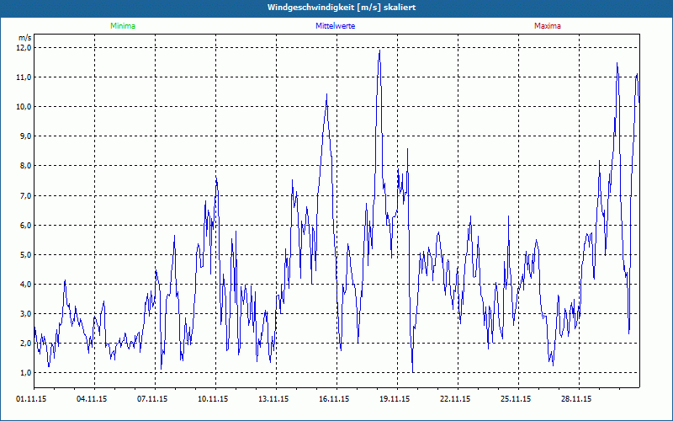Click the 22.11.15 date label
The height and width of the screenshot is (421, 673).
(455, 399)
